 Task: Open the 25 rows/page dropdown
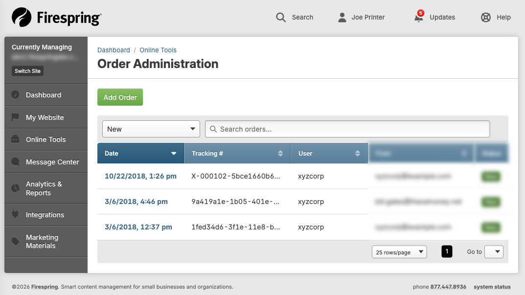click(x=399, y=252)
